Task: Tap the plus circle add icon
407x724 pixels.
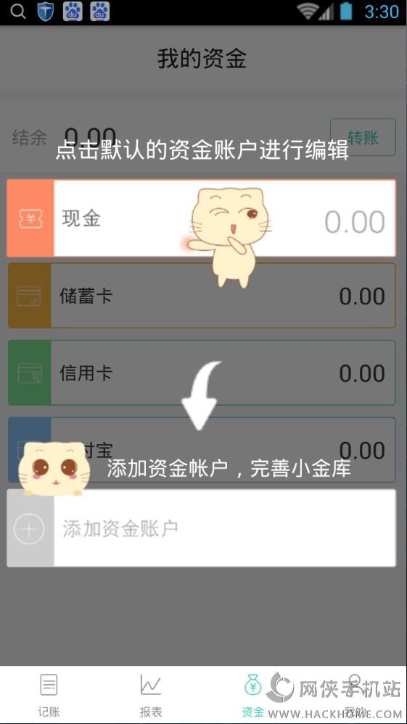Action: [x=29, y=528]
